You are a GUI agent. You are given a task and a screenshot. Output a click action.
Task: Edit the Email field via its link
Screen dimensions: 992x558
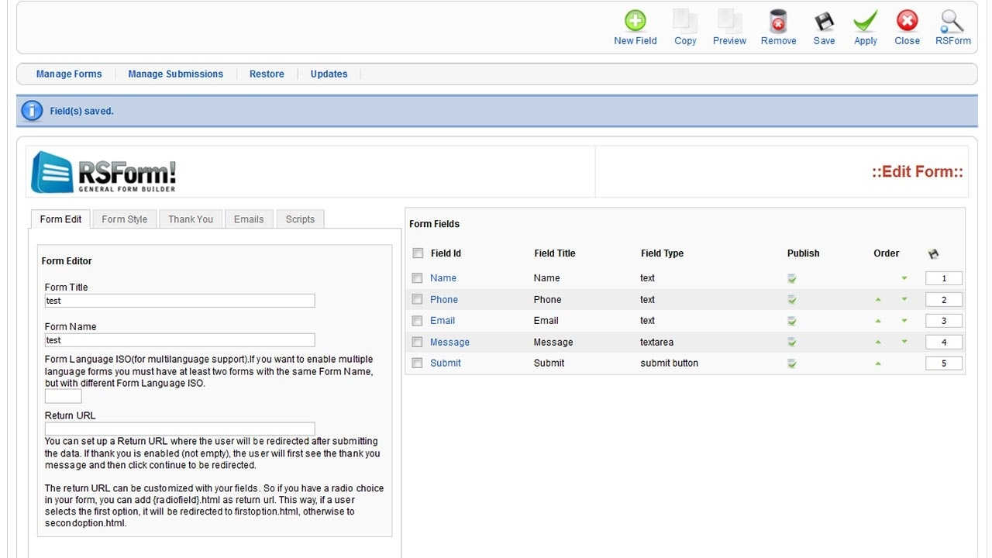442,320
